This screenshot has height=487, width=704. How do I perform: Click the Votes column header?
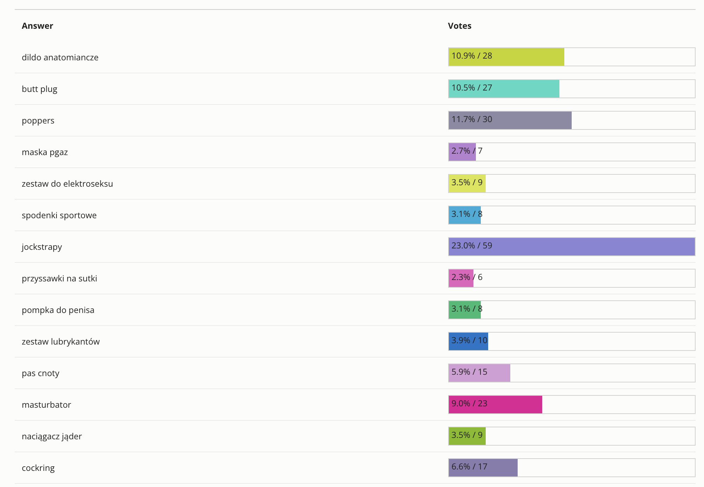[459, 26]
